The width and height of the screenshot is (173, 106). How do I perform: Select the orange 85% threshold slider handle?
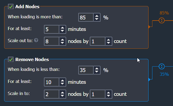[162, 20]
